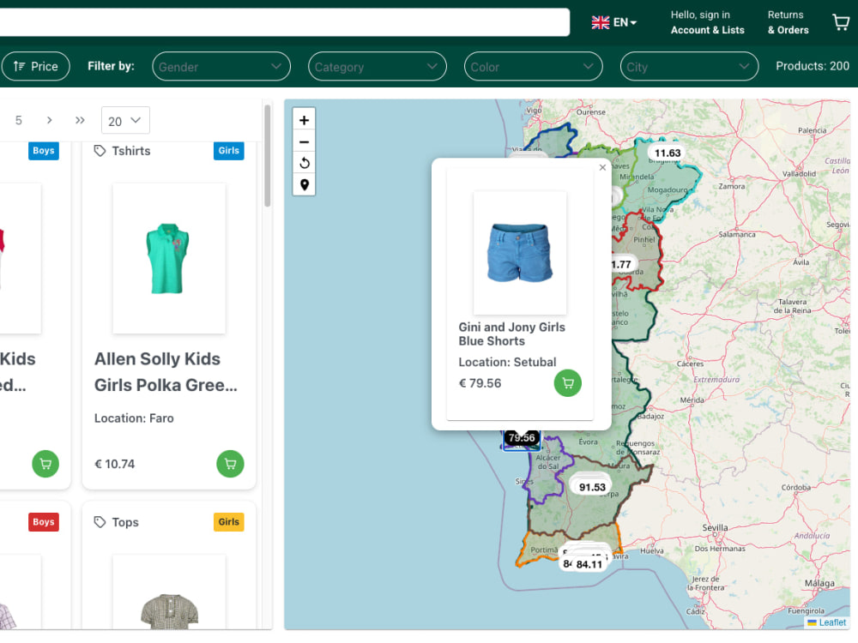This screenshot has height=643, width=858.
Task: Open Account & Lists sign in
Action: pyautogui.click(x=708, y=22)
